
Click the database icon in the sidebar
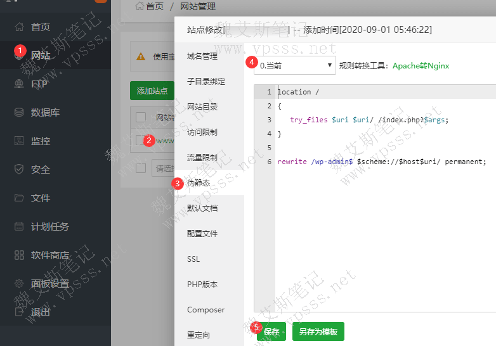point(19,112)
